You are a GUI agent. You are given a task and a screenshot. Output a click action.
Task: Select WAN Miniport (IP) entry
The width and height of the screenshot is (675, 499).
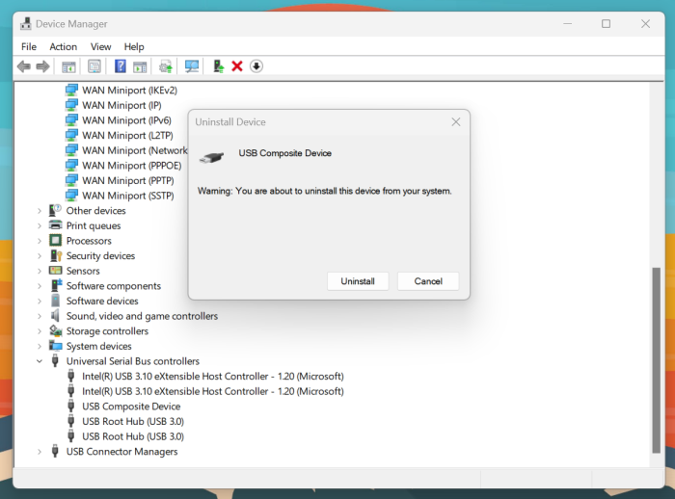pyautogui.click(x=121, y=105)
